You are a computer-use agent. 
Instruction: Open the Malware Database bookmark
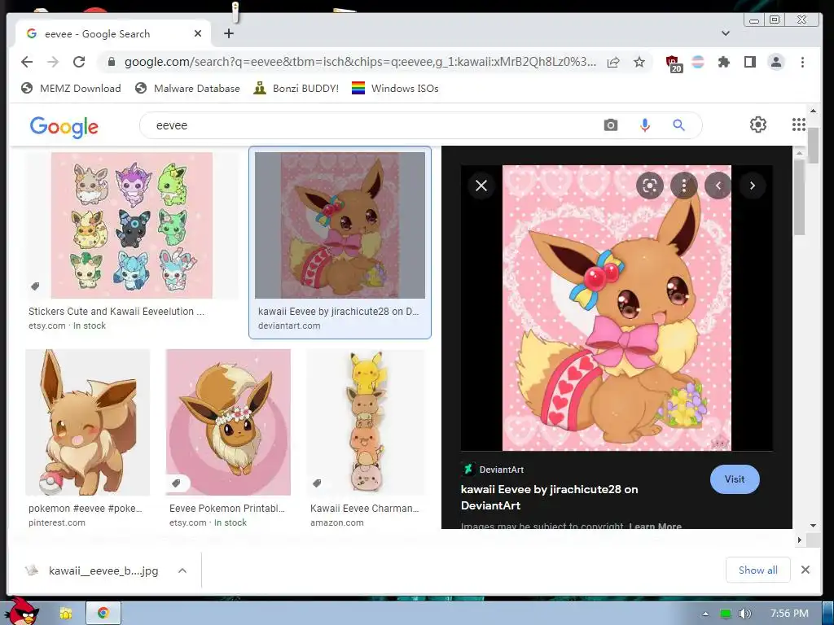tap(187, 88)
